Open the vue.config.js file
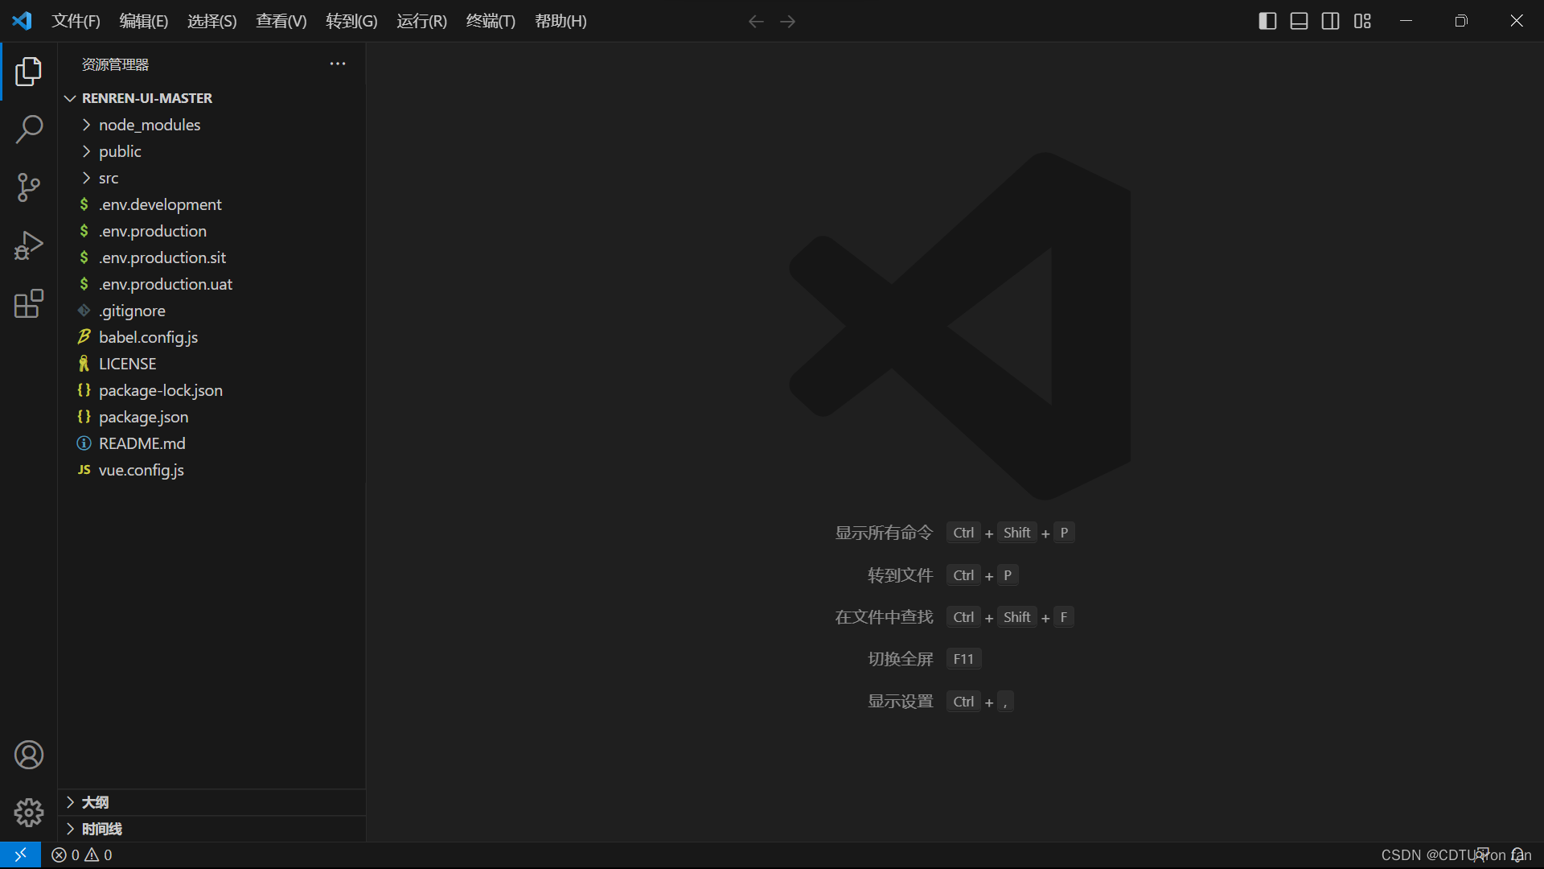Viewport: 1544px width, 869px height. (141, 470)
